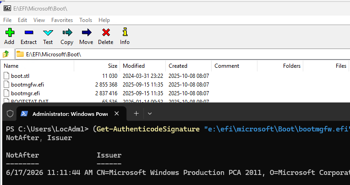This screenshot has height=185, width=350.
Task: Sort files by Name column
Action: pos(11,66)
